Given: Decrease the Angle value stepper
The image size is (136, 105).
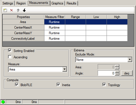Looking at the screenshot, I should [x=117, y=74].
